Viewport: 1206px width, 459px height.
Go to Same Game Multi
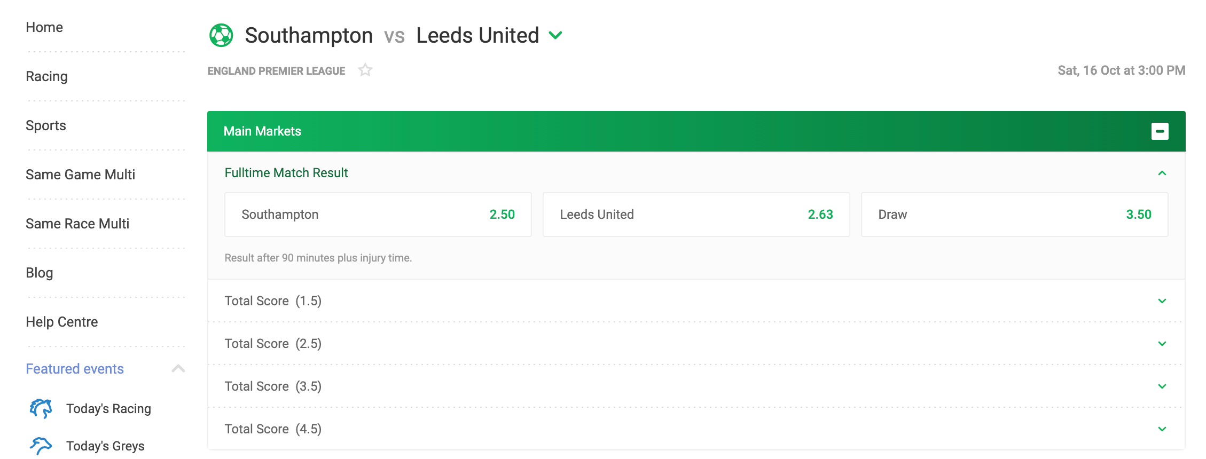coord(81,175)
